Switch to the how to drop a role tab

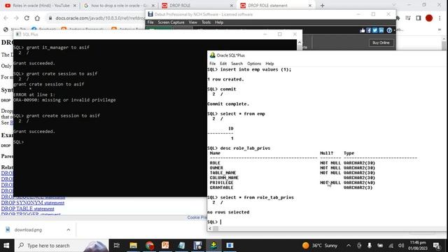pyautogui.click(x=118, y=6)
